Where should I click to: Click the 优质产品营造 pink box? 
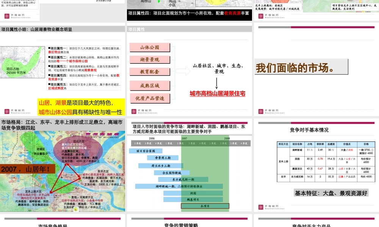pyautogui.click(x=150, y=98)
